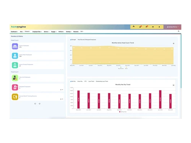
Task: Open second notification icon with red badge
Action: (147, 27)
